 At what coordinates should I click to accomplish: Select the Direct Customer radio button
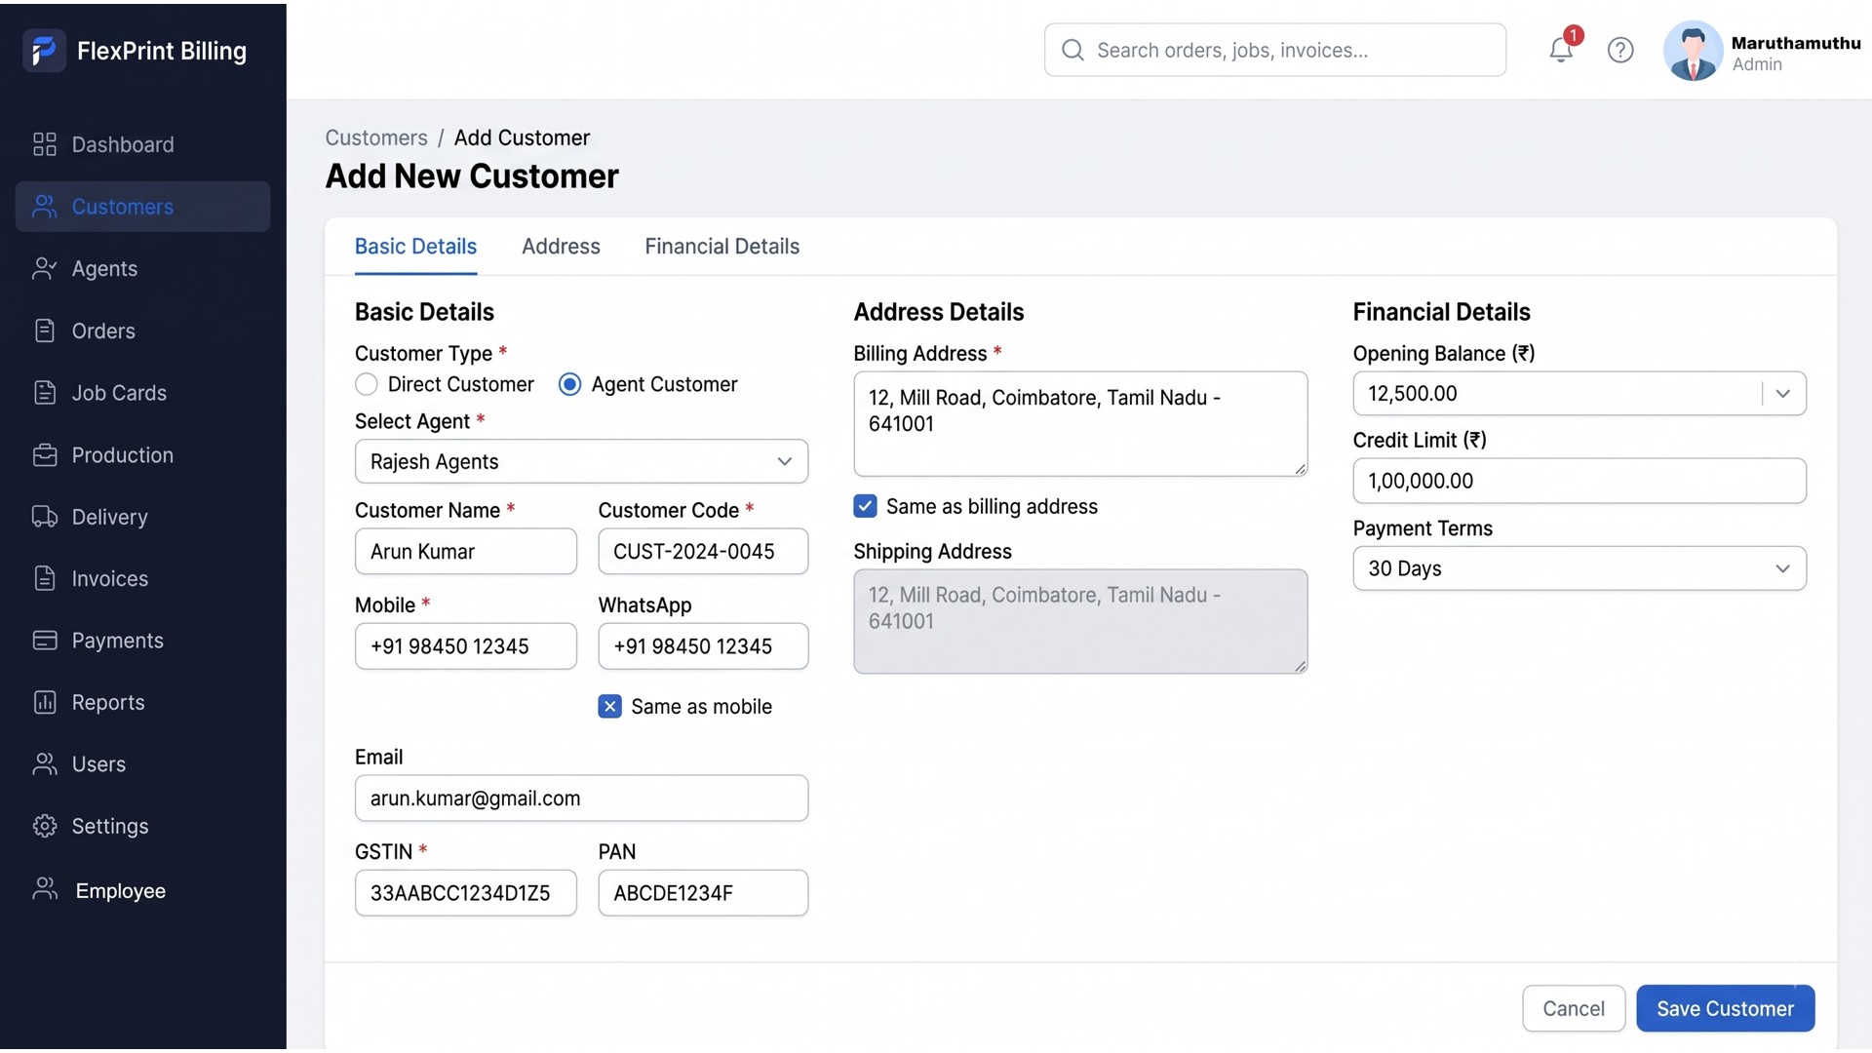367,384
